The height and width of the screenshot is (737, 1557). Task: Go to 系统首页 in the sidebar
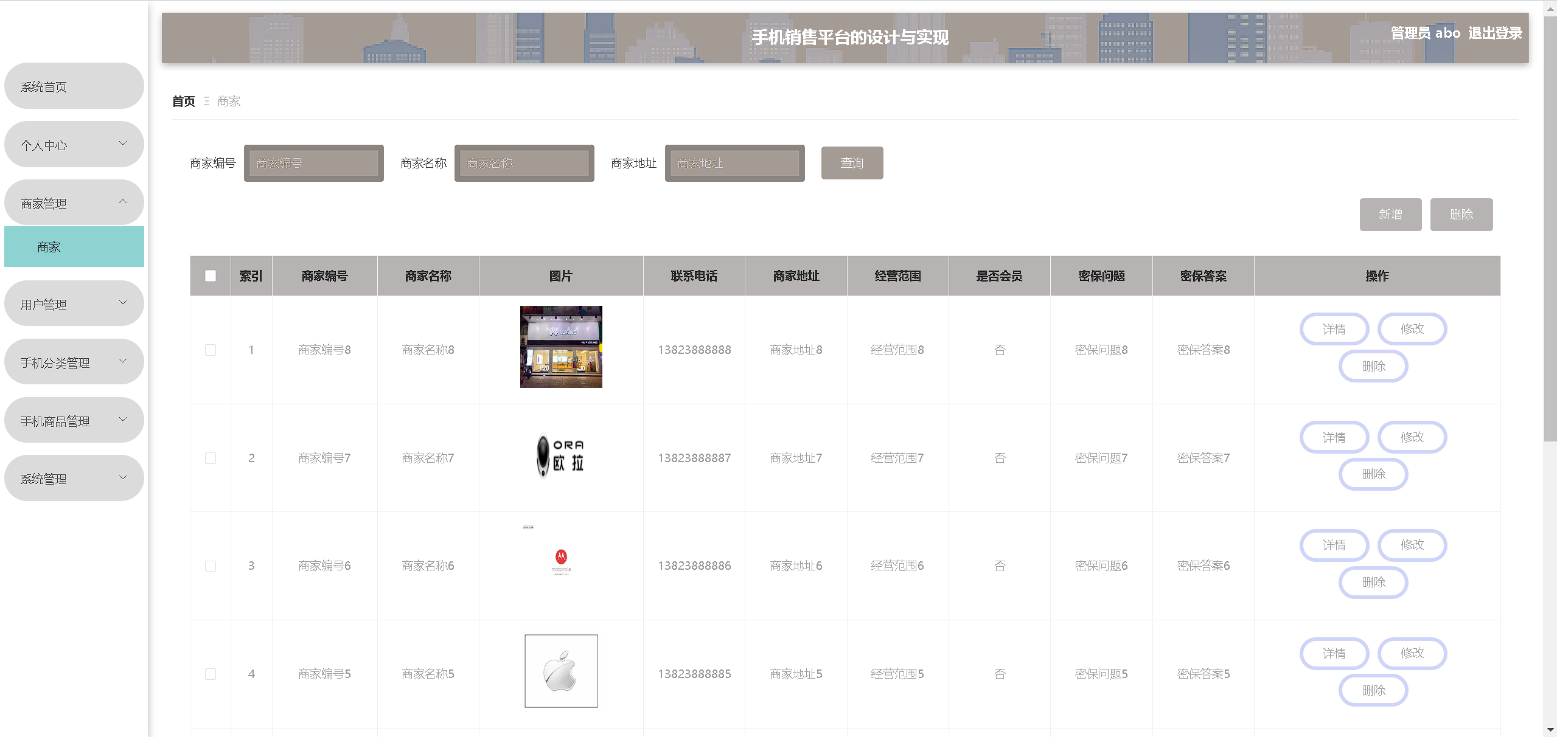74,86
